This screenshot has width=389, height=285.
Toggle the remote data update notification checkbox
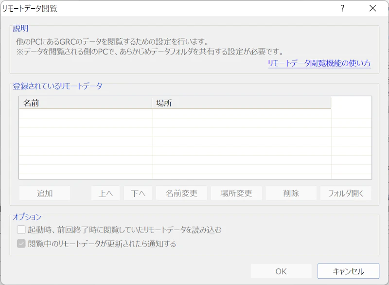click(x=21, y=243)
